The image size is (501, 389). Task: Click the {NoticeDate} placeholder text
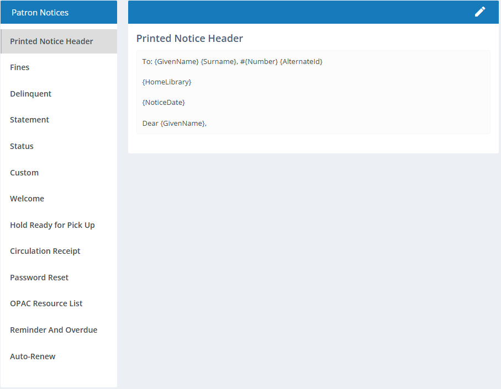coord(164,103)
